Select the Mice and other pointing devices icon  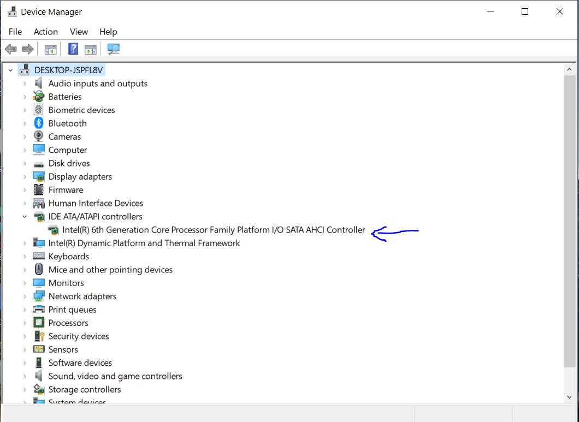pyautogui.click(x=38, y=269)
